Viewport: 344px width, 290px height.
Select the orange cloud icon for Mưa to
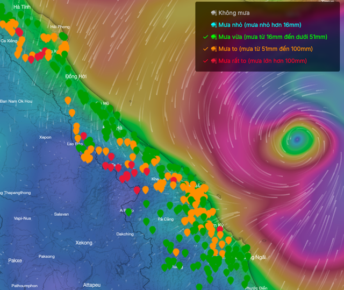coord(214,49)
